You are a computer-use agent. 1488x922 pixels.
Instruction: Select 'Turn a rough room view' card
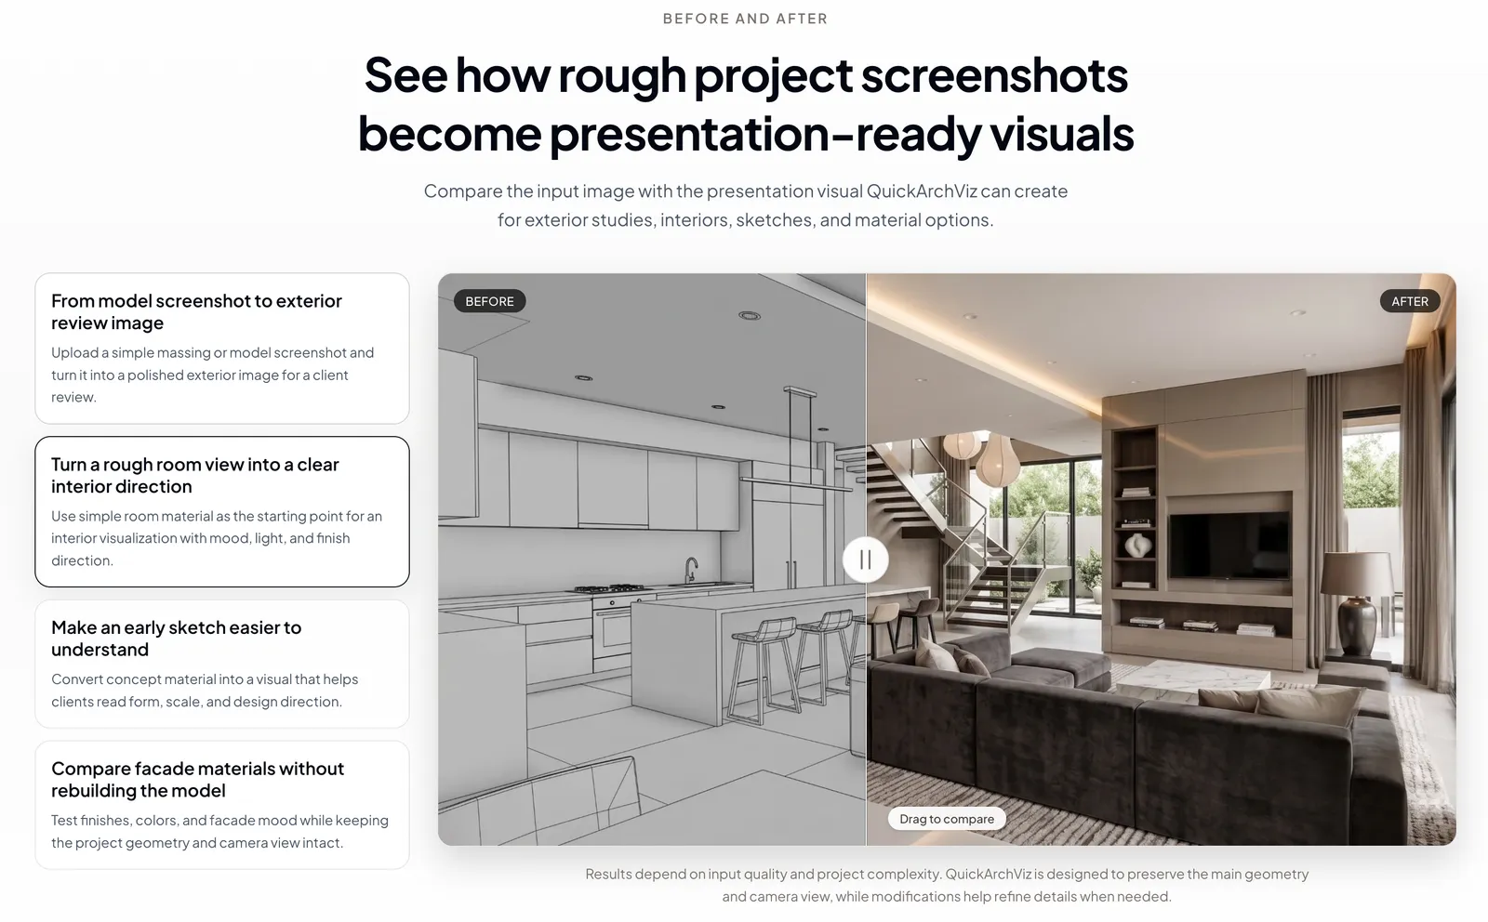click(x=222, y=511)
